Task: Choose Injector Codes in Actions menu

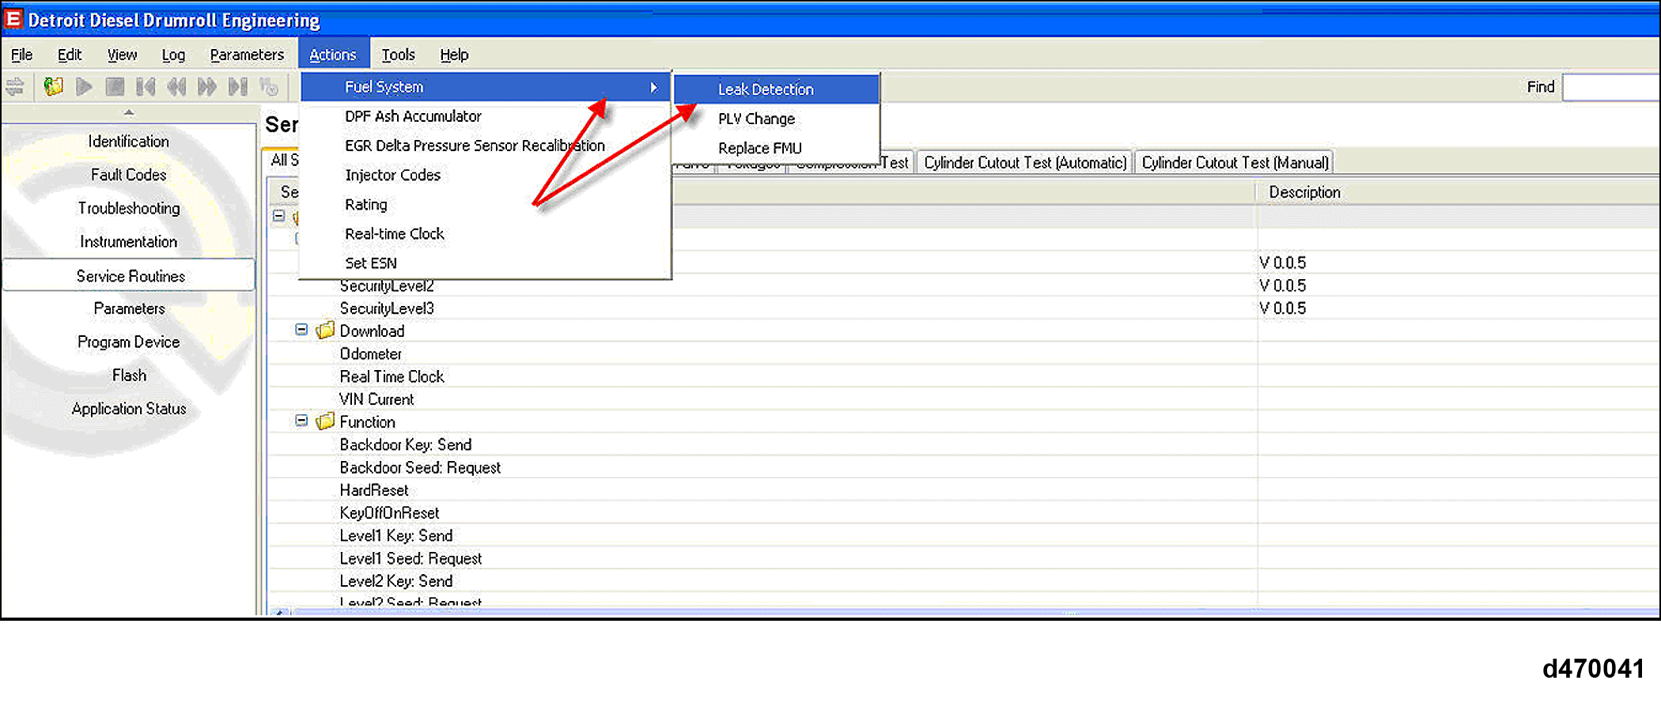Action: [392, 175]
